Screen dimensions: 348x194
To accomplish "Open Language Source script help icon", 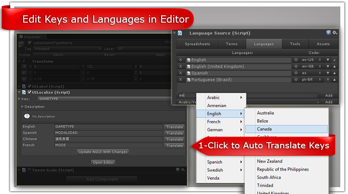I will pos(328,33).
